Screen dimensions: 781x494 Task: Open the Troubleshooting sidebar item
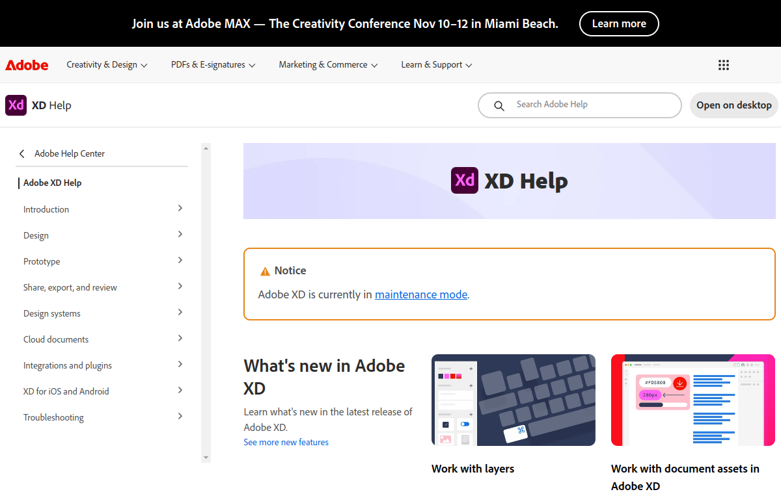tap(53, 417)
